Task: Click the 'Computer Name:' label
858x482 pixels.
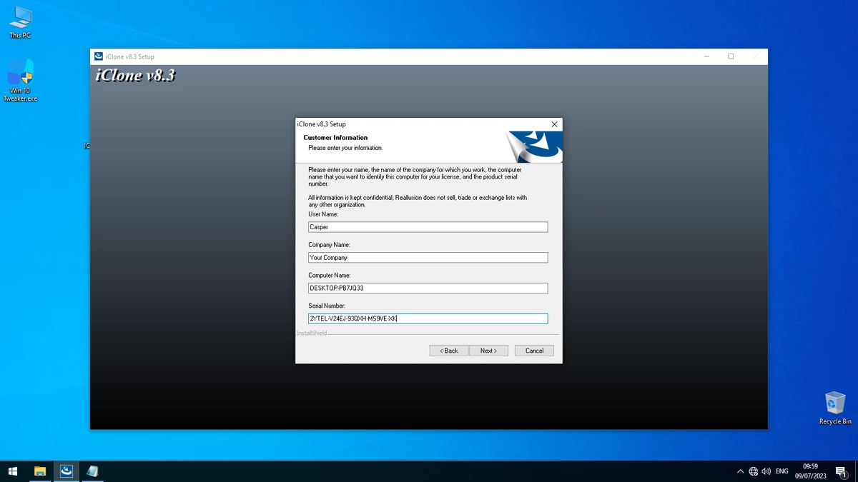Action: tap(330, 275)
